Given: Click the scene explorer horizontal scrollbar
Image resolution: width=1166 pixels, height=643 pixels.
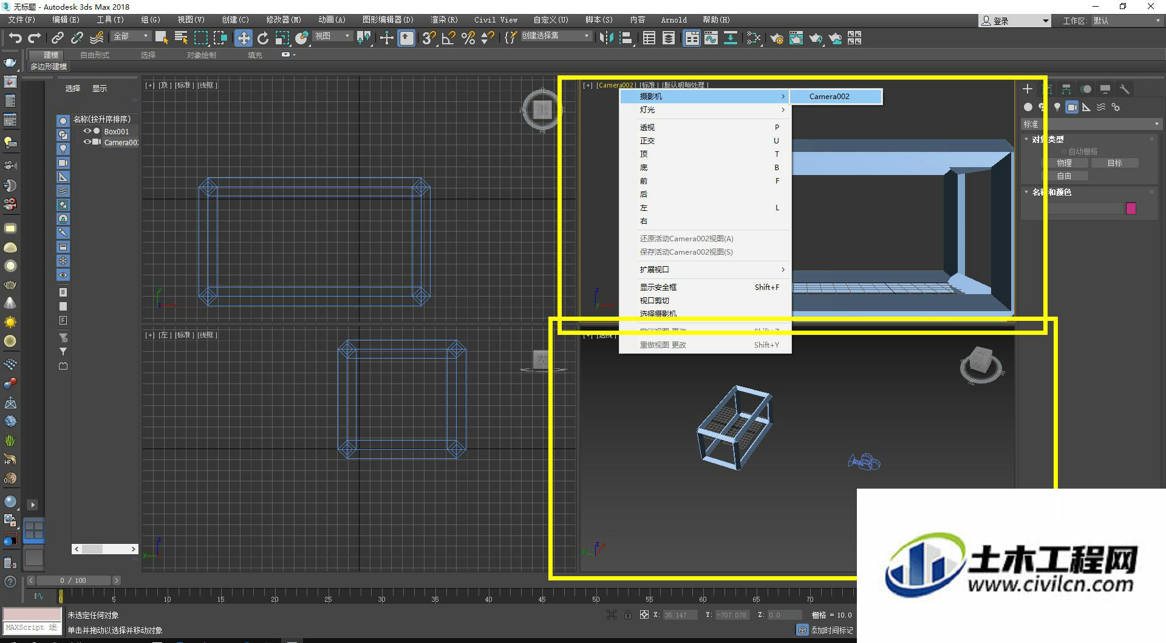Looking at the screenshot, I should tap(105, 549).
